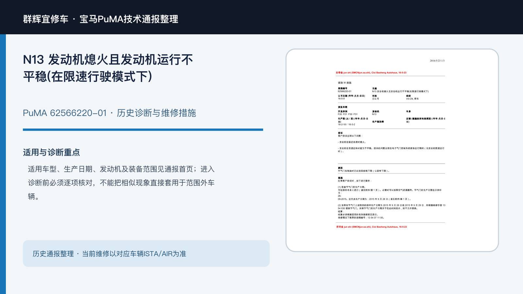Click the 历史通报整理 footer note box
The height and width of the screenshot is (294, 523).
(x=146, y=253)
